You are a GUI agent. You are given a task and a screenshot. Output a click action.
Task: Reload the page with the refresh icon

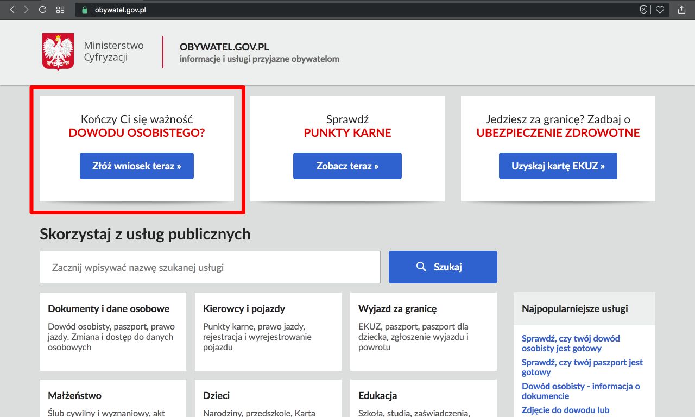click(x=43, y=10)
